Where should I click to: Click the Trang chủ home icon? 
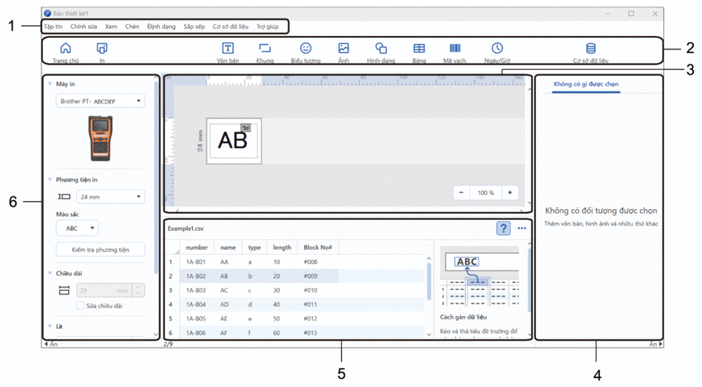(x=65, y=48)
